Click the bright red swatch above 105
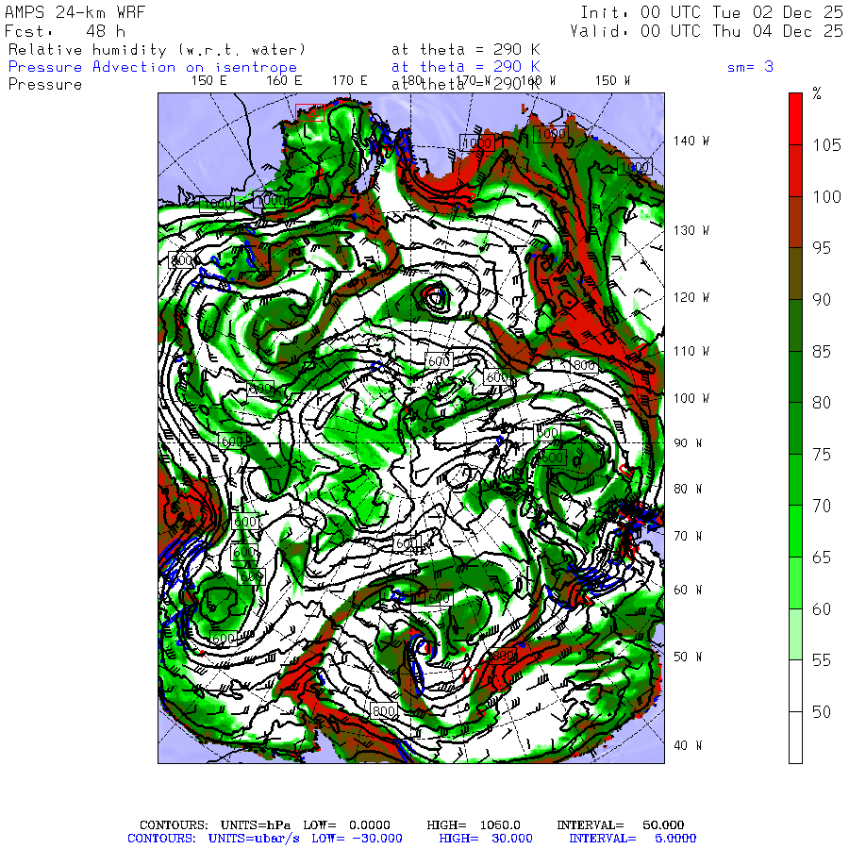Image resolution: width=849 pixels, height=849 pixels. [x=795, y=119]
